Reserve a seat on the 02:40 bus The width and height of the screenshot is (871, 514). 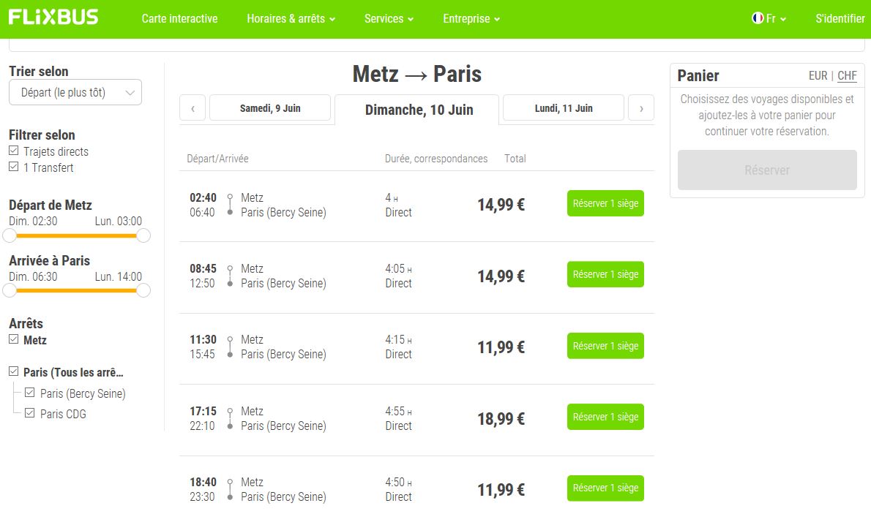click(605, 204)
